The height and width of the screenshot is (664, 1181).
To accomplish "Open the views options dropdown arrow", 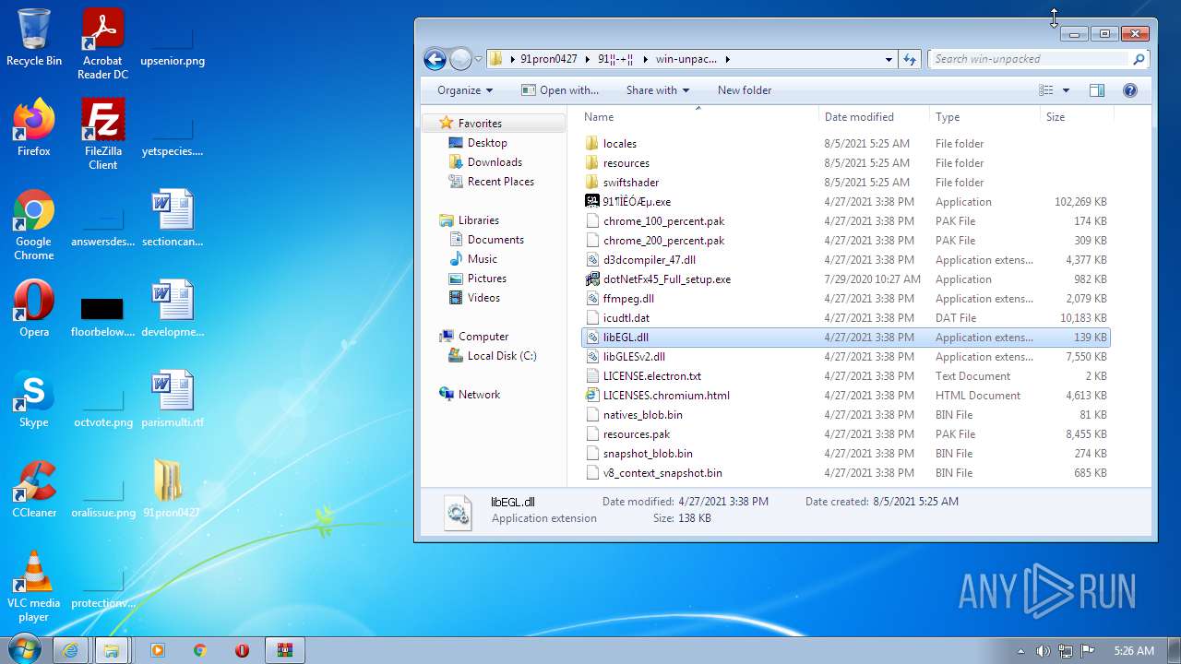I will click(x=1066, y=90).
